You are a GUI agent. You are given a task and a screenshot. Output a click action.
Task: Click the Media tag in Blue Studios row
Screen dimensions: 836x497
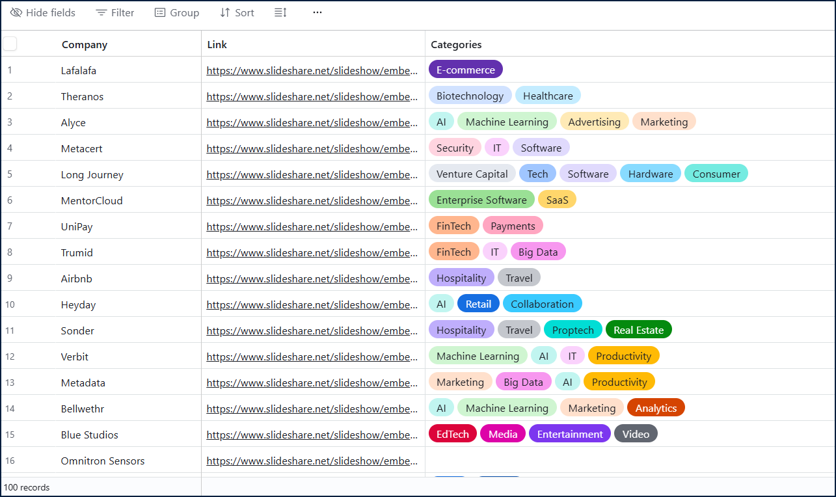[503, 434]
